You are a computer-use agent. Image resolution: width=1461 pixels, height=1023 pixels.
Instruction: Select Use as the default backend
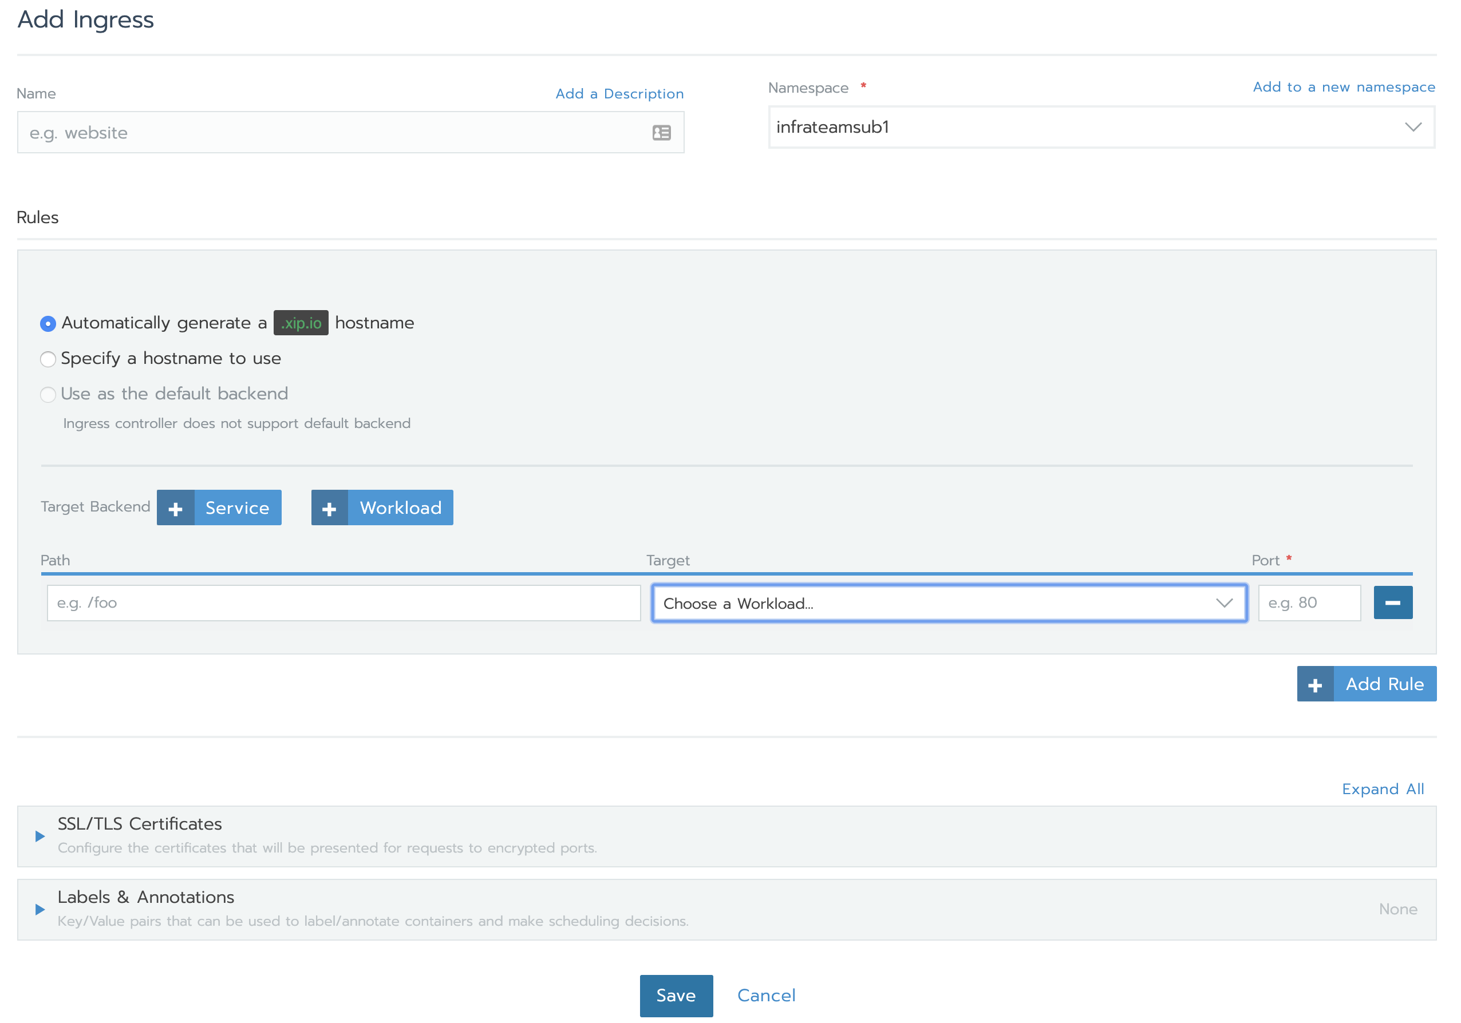[48, 395]
